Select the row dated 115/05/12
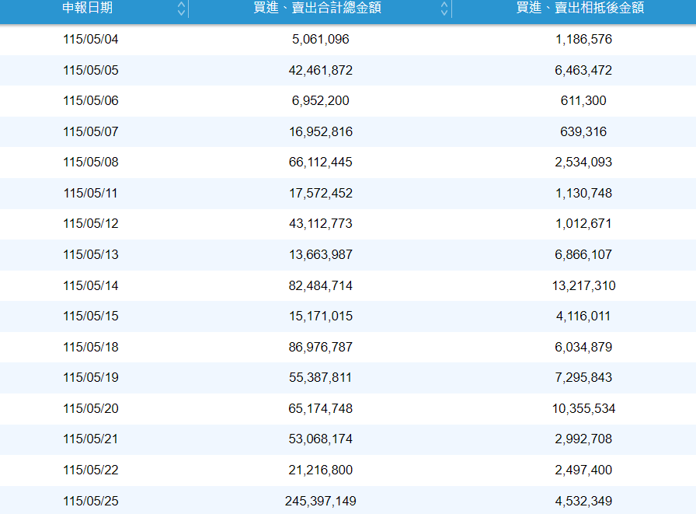696x514 pixels. pos(348,224)
